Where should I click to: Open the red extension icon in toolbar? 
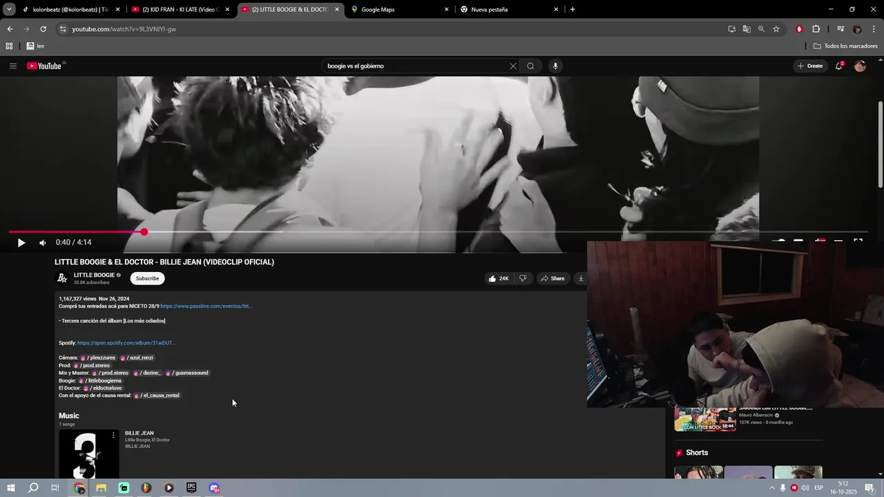tap(799, 29)
